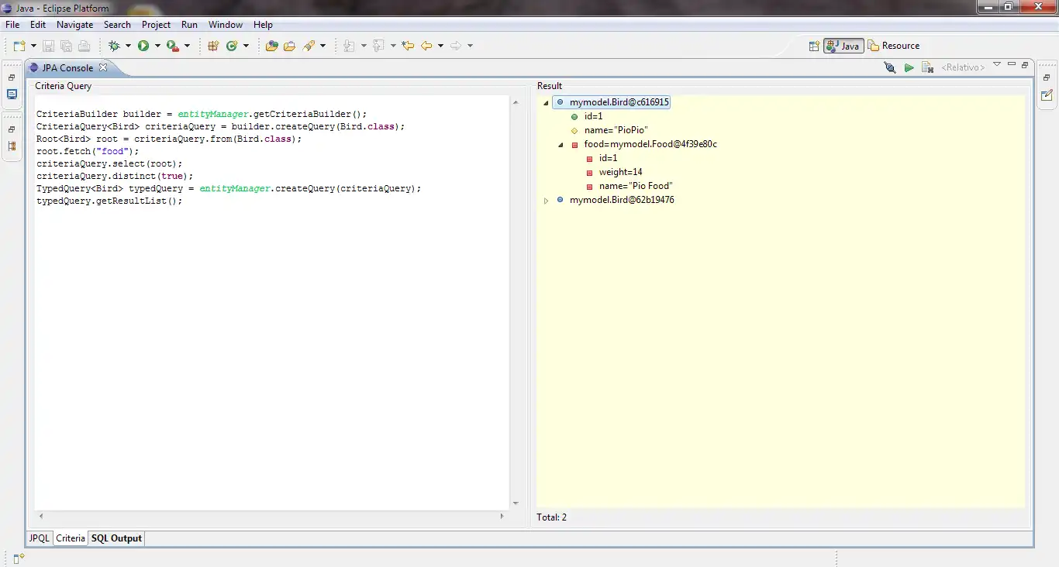Open the Navigate menu
The image size is (1059, 567).
(x=75, y=25)
